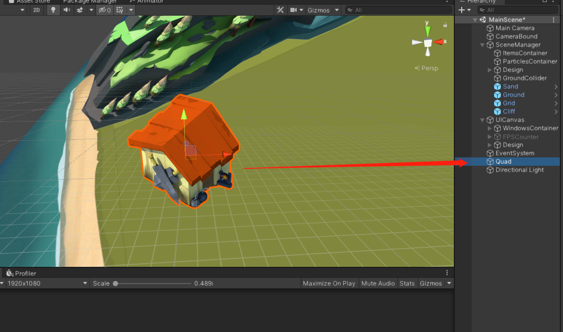The height and width of the screenshot is (332, 563).
Task: Open the draw mode dropdown left of 2D
Action: (x=22, y=10)
